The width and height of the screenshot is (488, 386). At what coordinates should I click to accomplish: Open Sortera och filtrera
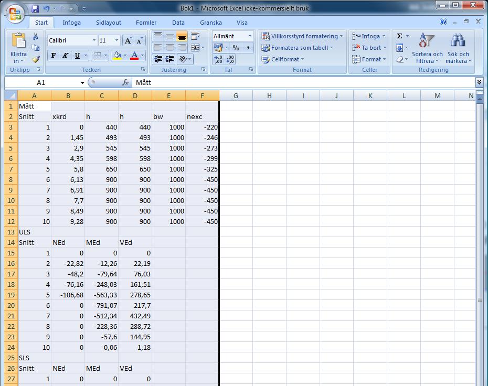tap(427, 48)
